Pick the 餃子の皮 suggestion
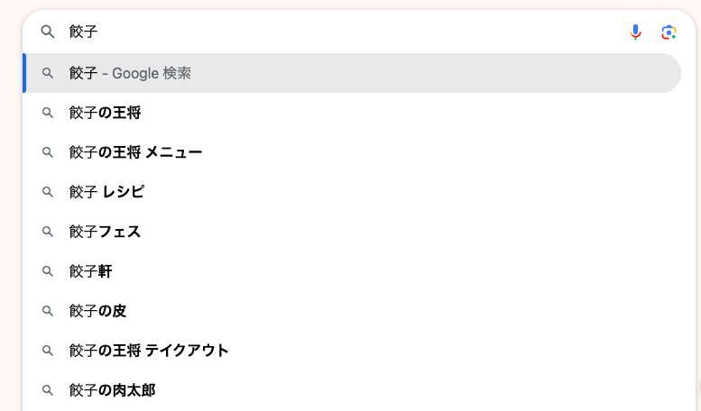This screenshot has height=411, width=701. [x=352, y=311]
